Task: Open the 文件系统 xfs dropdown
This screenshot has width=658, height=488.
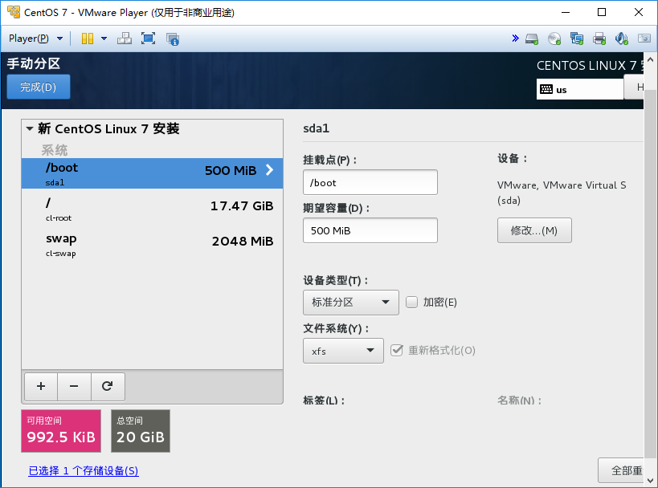Action: [x=343, y=351]
